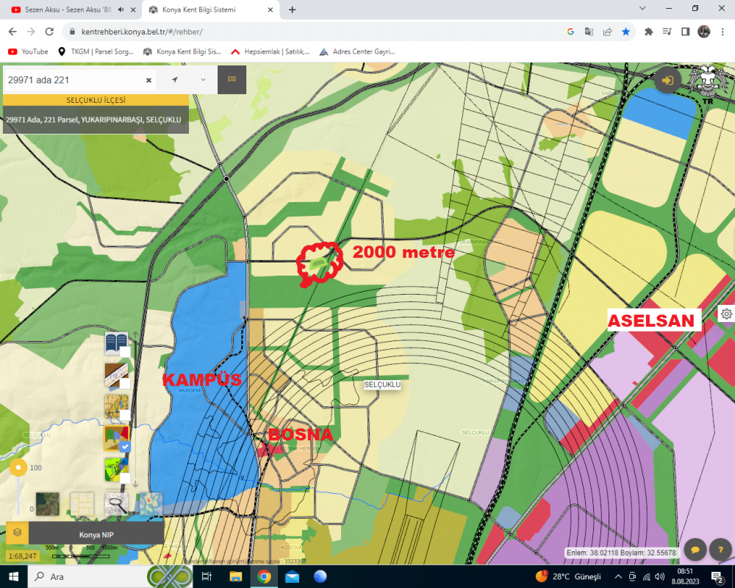Choose the magnifier map basemap thumbnail
Screen dimensions: 735x588
pos(116,504)
